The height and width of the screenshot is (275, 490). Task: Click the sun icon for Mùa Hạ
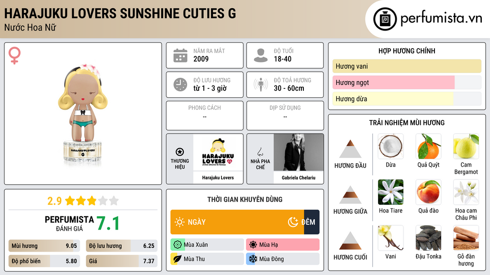(x=253, y=245)
